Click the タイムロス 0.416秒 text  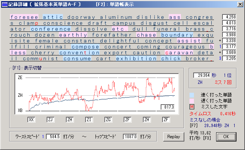click(213, 114)
